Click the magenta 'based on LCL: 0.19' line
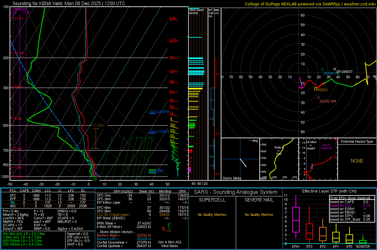 (x=350, y=205)
